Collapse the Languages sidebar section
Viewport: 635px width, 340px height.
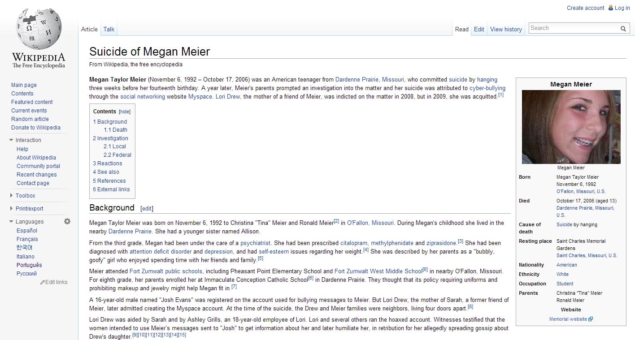(x=12, y=222)
